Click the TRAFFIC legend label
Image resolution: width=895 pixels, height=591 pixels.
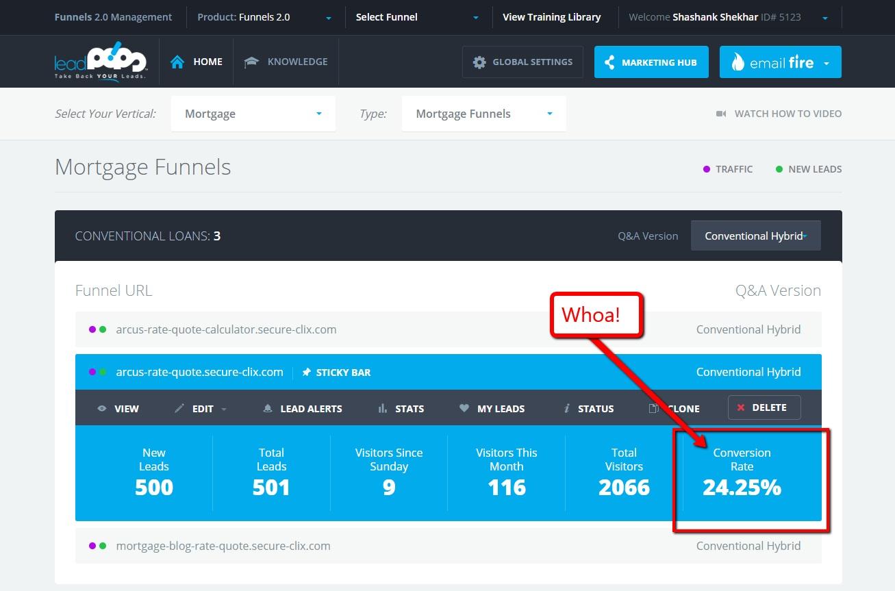[x=734, y=169]
